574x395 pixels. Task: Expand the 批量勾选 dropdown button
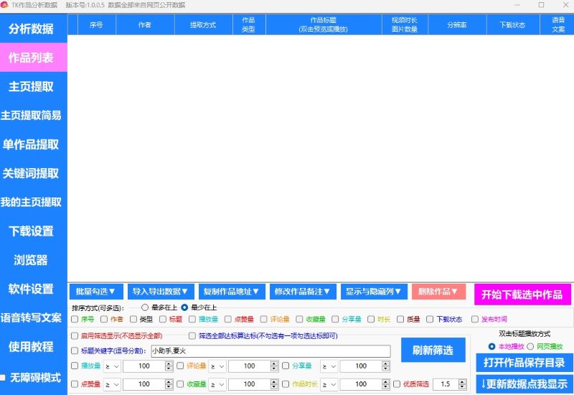[96, 292]
